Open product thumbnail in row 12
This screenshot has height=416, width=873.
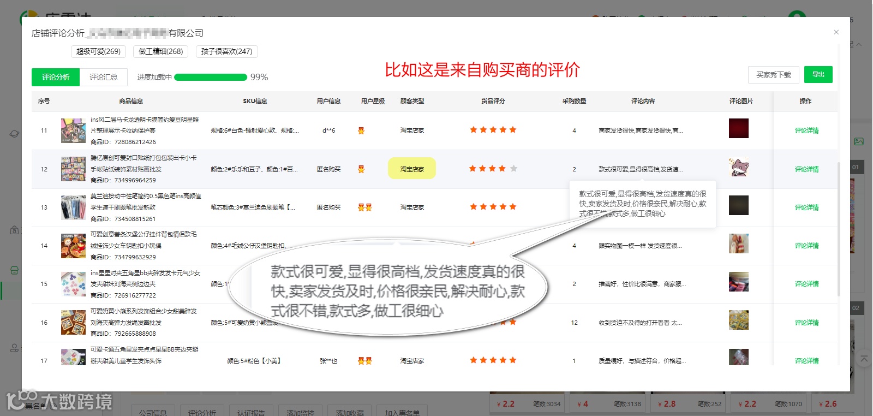(73, 169)
